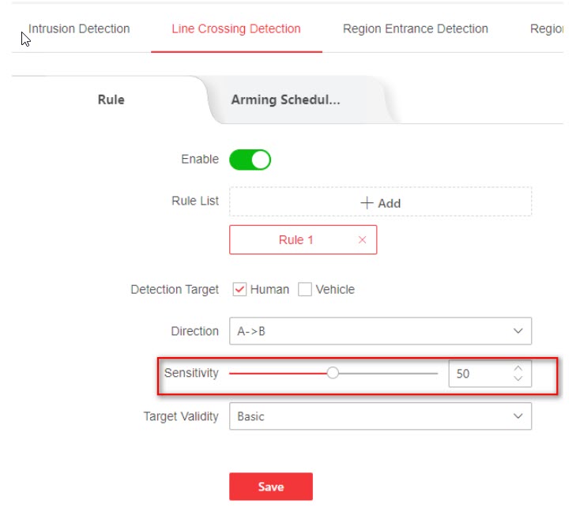Switch to Intrusion Detection tab
The width and height of the screenshot is (576, 508).
79,29
